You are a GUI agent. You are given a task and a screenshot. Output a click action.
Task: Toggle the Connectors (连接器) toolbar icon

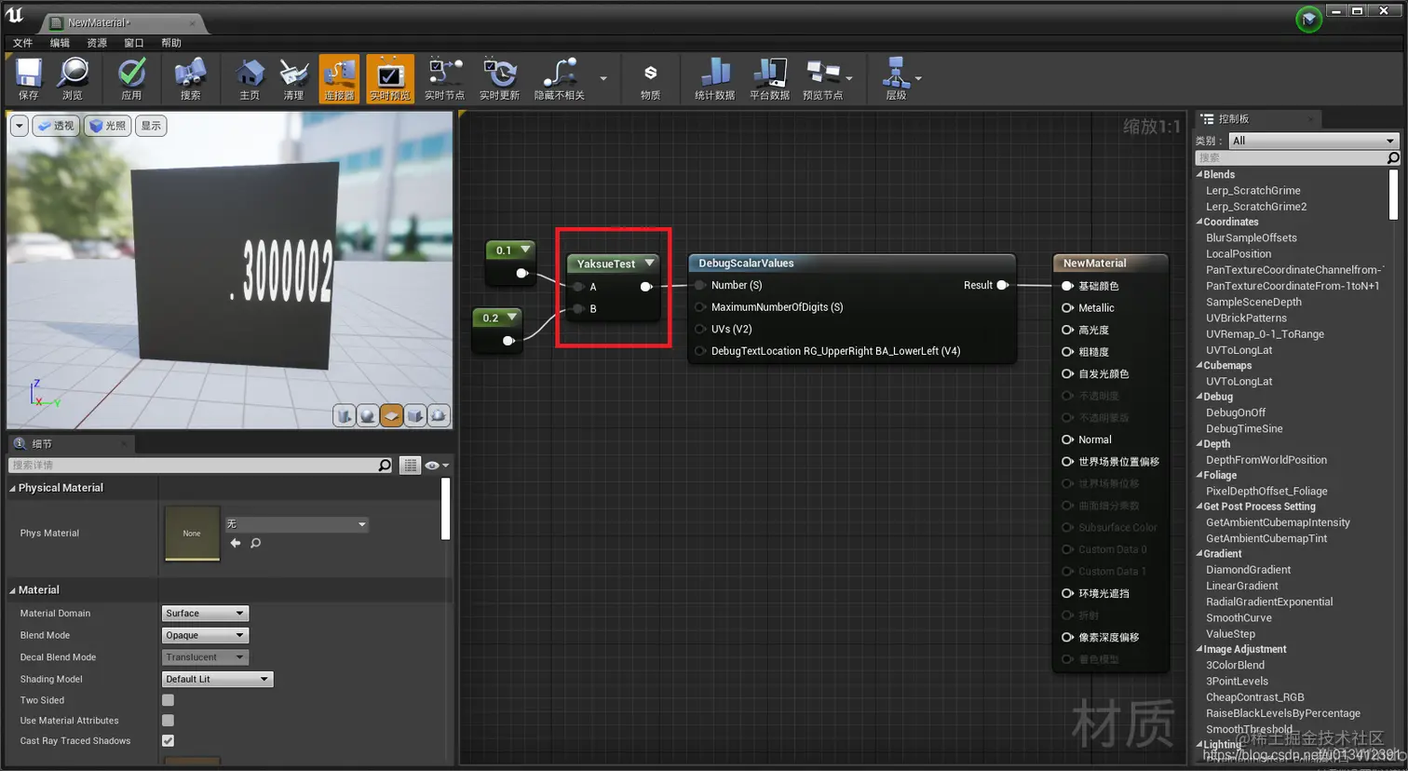[x=339, y=77]
